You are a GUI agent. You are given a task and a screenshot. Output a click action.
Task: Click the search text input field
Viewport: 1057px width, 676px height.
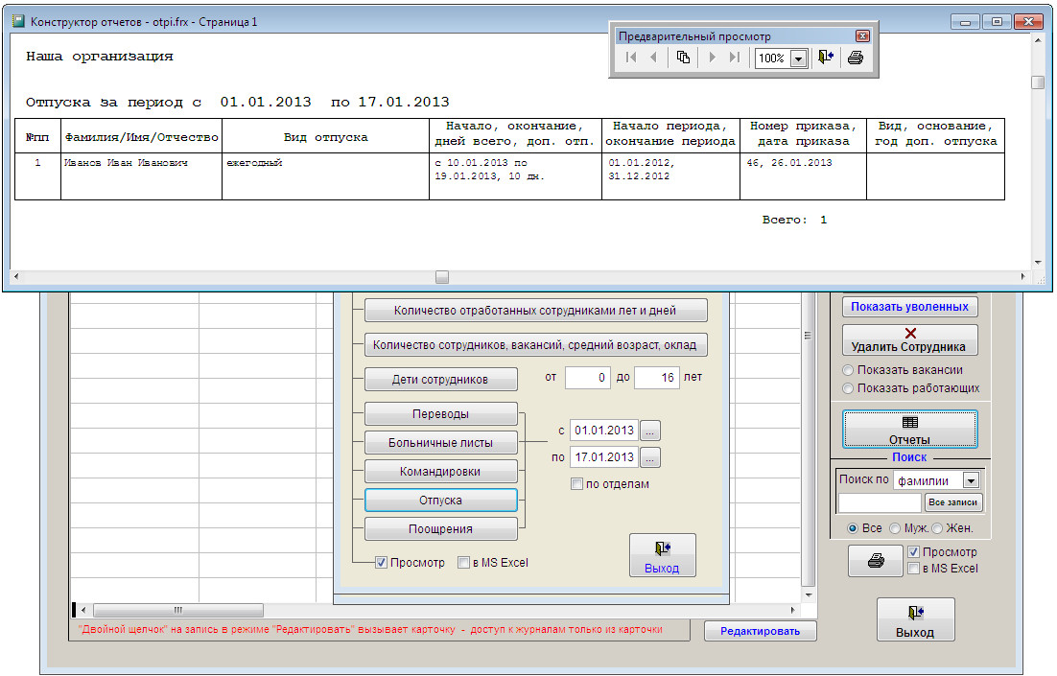880,502
